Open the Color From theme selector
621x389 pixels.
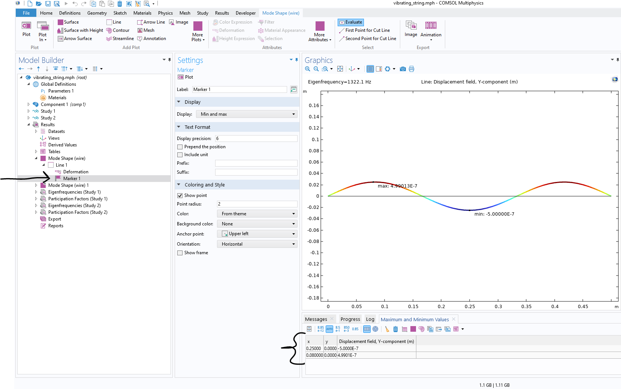[x=257, y=214]
